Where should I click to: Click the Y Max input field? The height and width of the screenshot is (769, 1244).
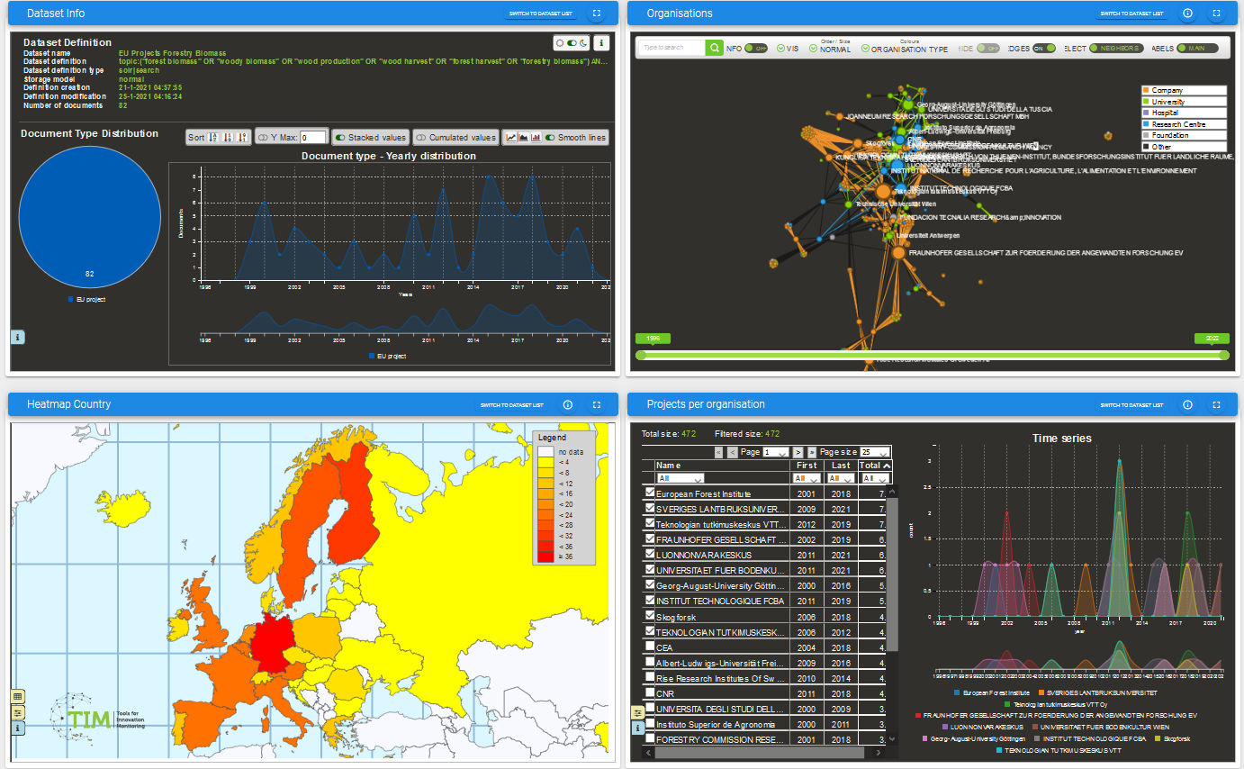pyautogui.click(x=313, y=138)
